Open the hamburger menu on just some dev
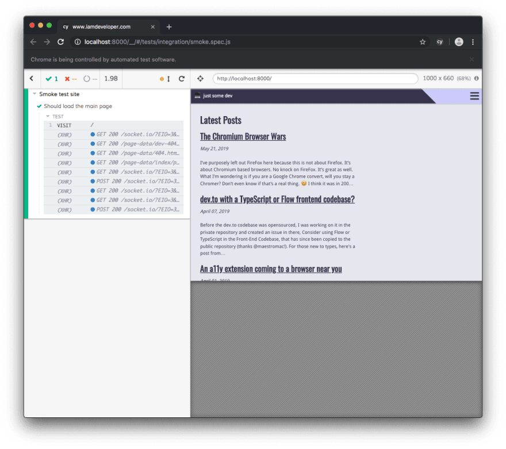Viewport: 506px width, 449px height. pos(474,96)
